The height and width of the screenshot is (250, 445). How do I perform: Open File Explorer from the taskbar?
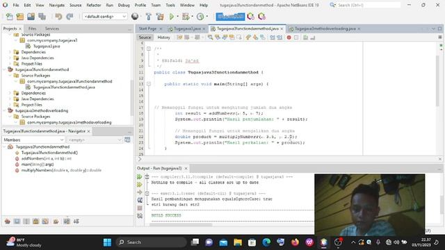click(x=238, y=242)
